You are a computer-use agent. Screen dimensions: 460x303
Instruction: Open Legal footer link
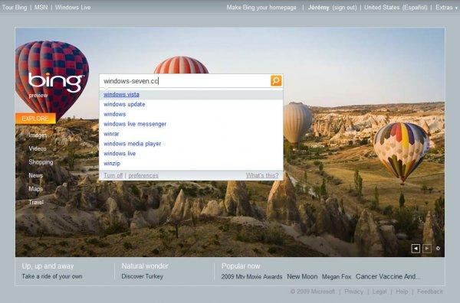click(379, 292)
